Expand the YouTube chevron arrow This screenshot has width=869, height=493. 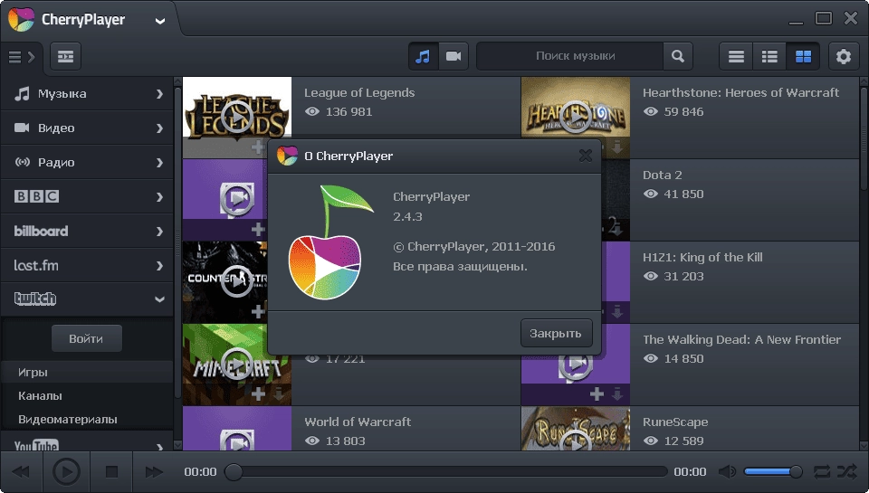point(159,446)
